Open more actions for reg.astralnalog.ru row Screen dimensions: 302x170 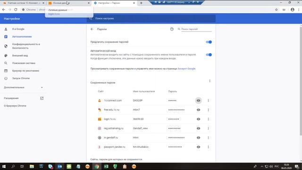[x=208, y=128]
